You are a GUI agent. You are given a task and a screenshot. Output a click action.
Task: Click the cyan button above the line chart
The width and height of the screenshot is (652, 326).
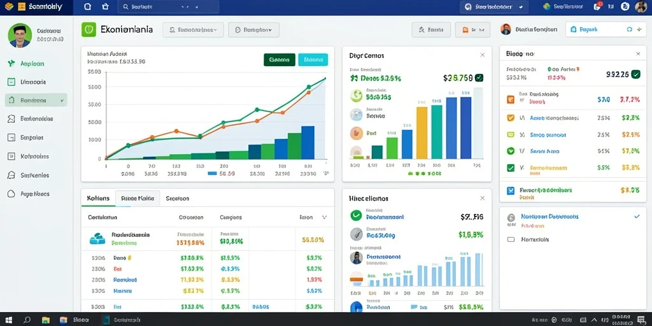313,60
